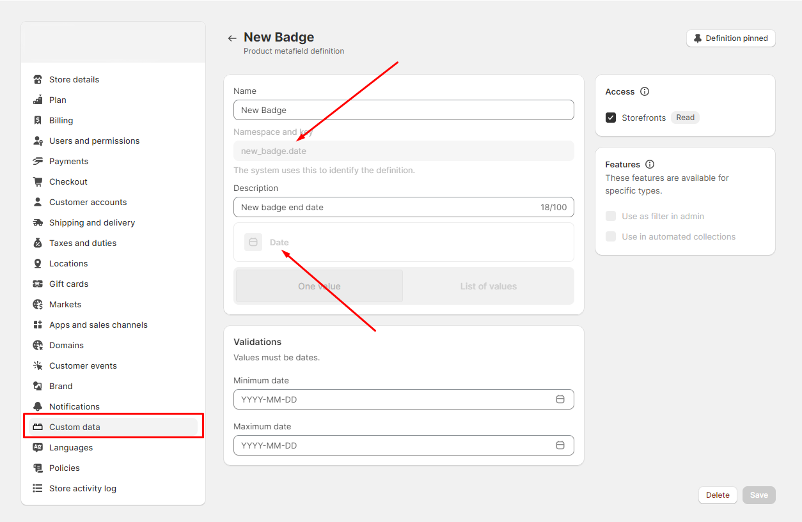Screen dimensions: 802x522
Task: Click the Notifications bell icon in sidebar
Action: coord(38,406)
